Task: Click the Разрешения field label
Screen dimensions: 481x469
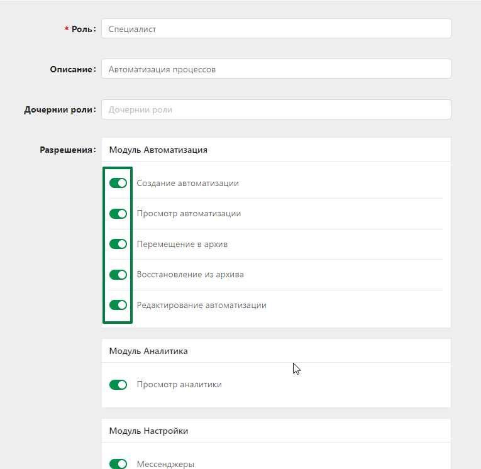Action: (68, 150)
